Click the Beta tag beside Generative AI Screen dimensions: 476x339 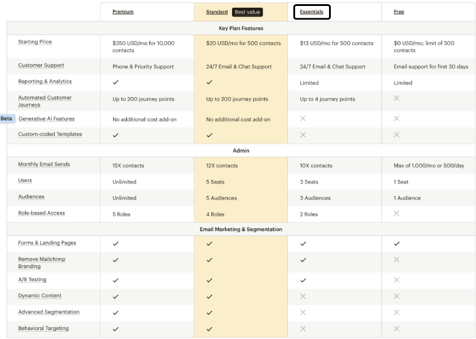(7, 119)
